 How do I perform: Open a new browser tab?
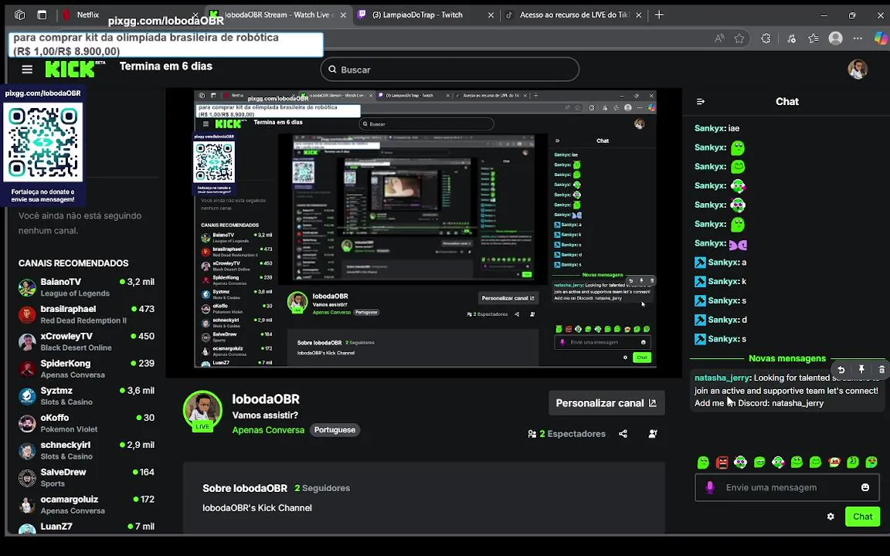(x=659, y=15)
